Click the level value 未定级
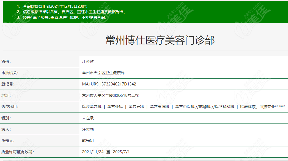The height and width of the screenshot is (161, 288). pos(88,118)
